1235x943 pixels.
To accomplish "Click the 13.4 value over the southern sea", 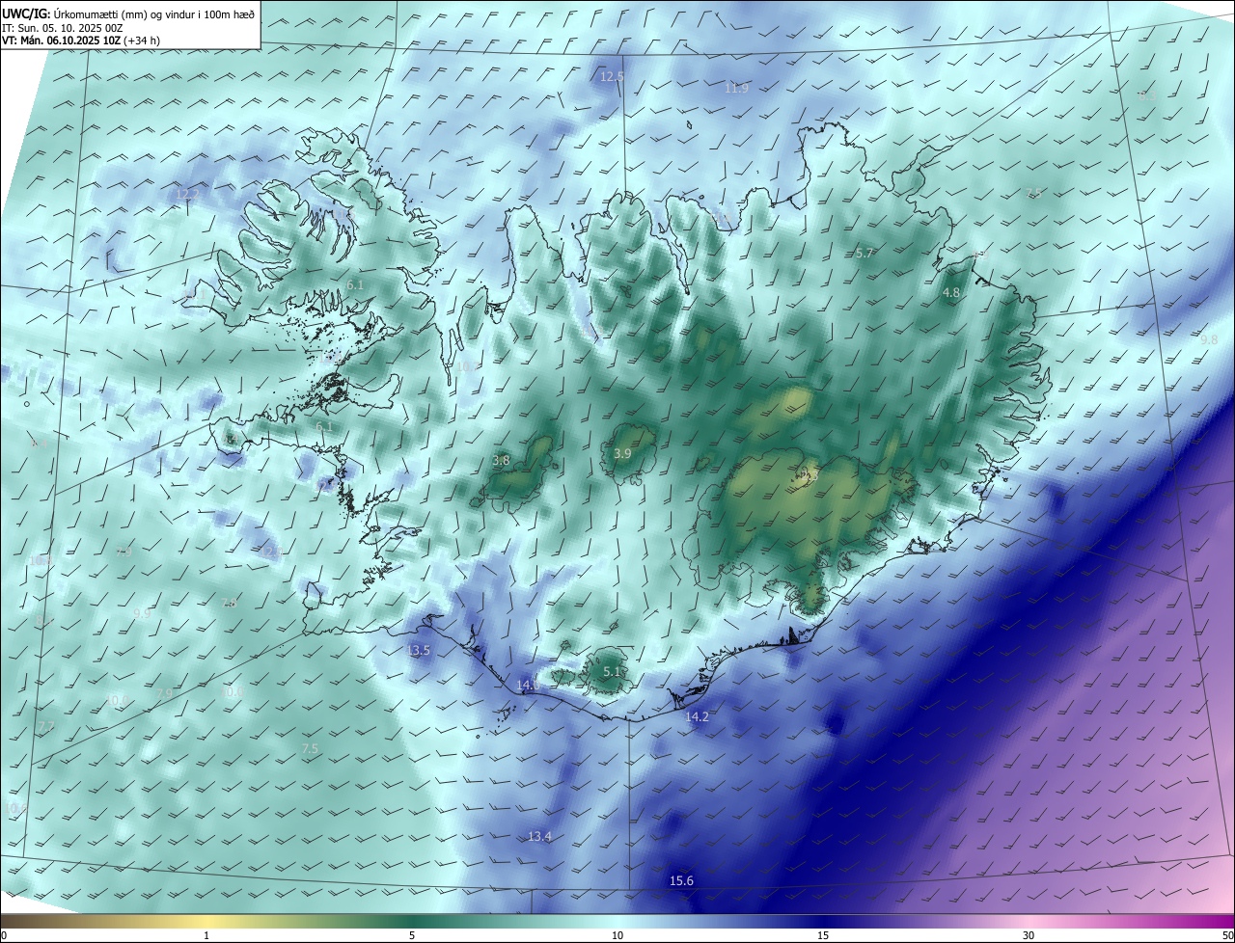I will point(539,837).
